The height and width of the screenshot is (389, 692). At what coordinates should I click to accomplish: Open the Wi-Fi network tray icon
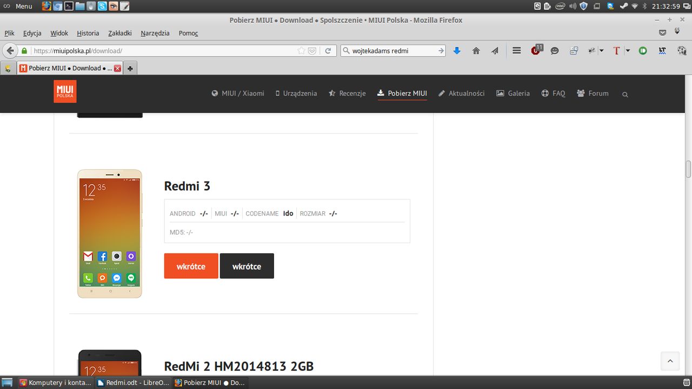635,6
